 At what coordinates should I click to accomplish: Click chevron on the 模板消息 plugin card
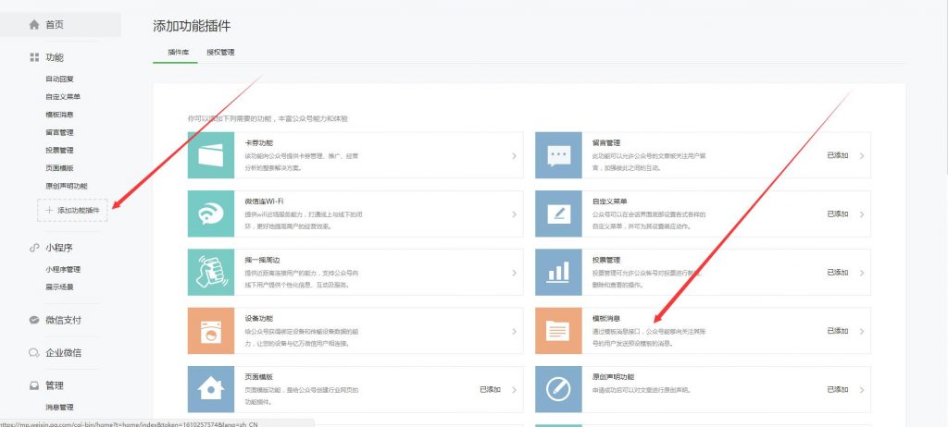[862, 332]
